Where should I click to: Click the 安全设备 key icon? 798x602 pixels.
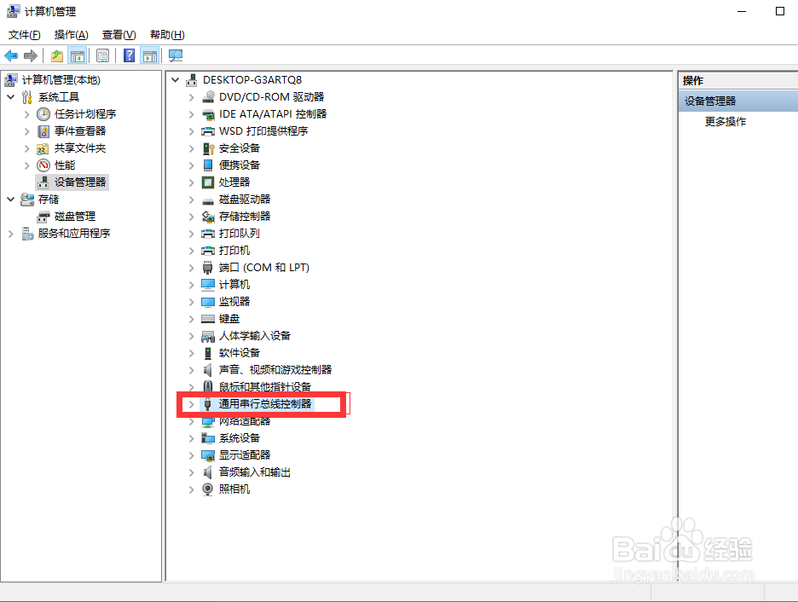pyautogui.click(x=208, y=148)
